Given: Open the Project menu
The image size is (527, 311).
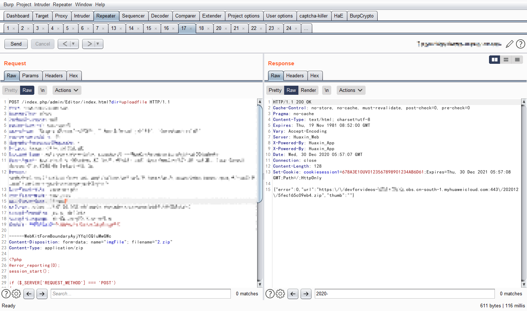Looking at the screenshot, I should point(24,4).
